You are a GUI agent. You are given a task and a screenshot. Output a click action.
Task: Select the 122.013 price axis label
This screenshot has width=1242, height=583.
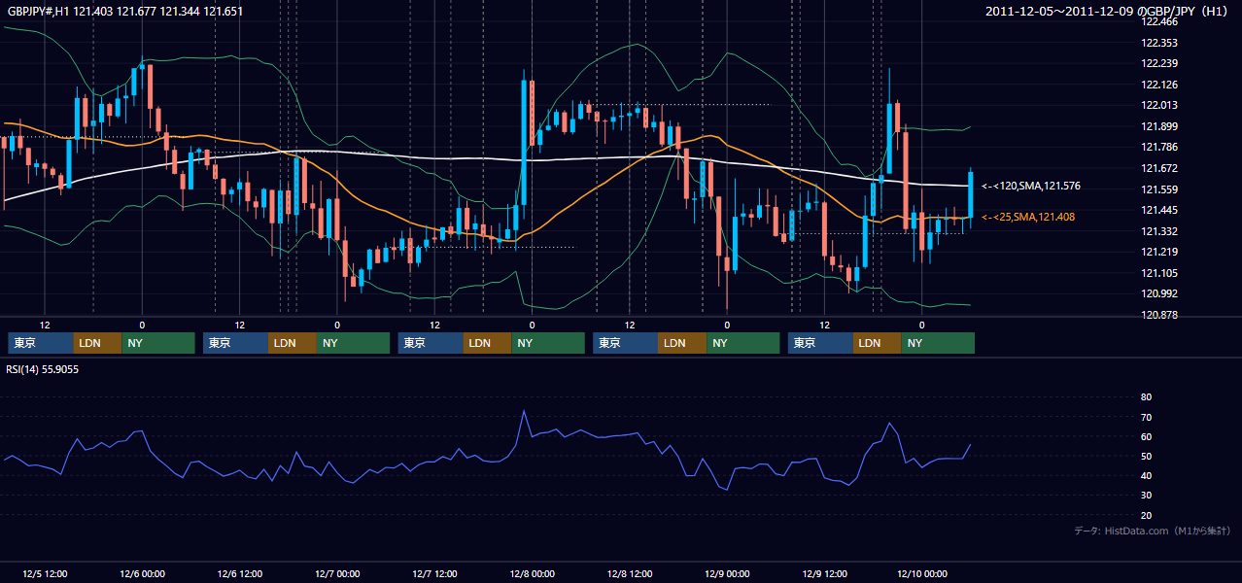[x=1157, y=105]
